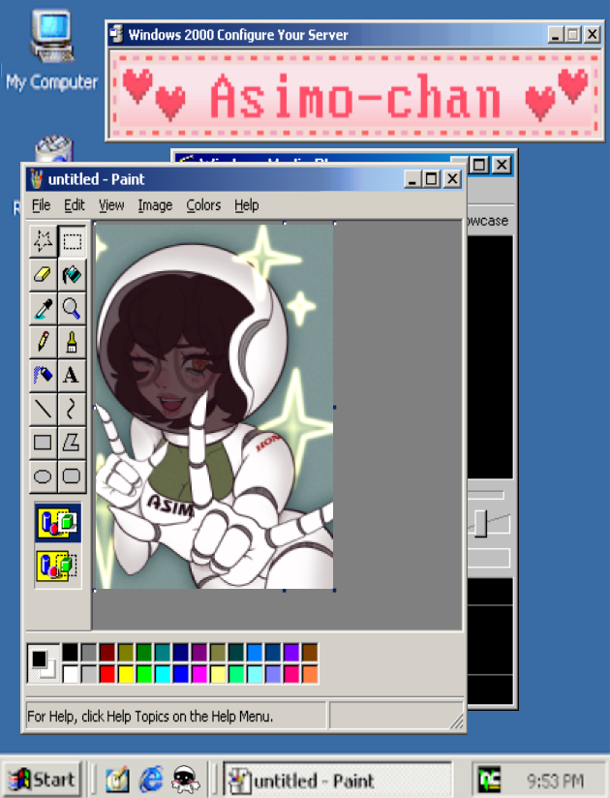Image resolution: width=610 pixels, height=798 pixels.
Task: Open the Colors menu in Paint
Action: pyautogui.click(x=203, y=205)
